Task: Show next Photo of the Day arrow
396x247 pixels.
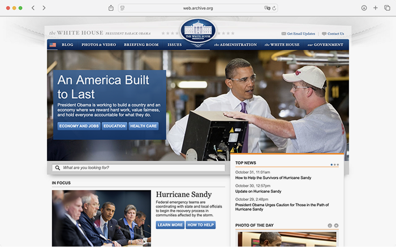Action: (336, 226)
